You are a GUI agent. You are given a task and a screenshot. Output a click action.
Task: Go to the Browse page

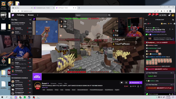(31, 15)
